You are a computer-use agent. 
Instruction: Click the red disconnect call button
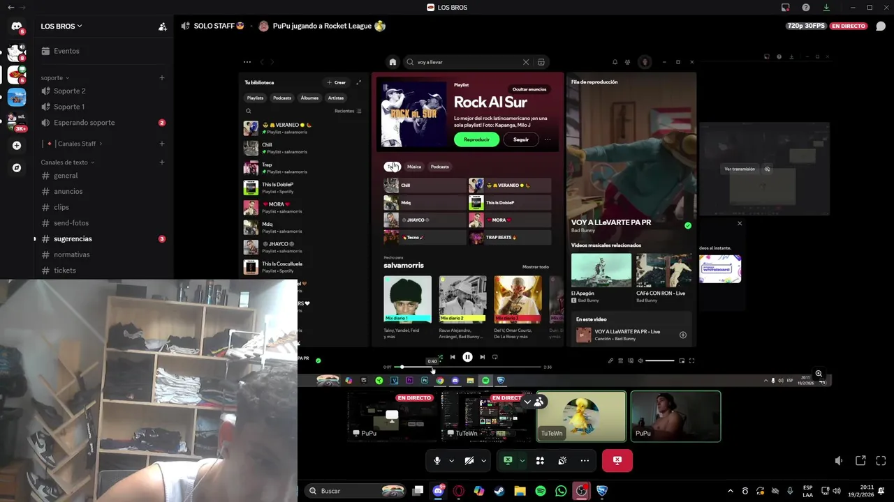617,461
